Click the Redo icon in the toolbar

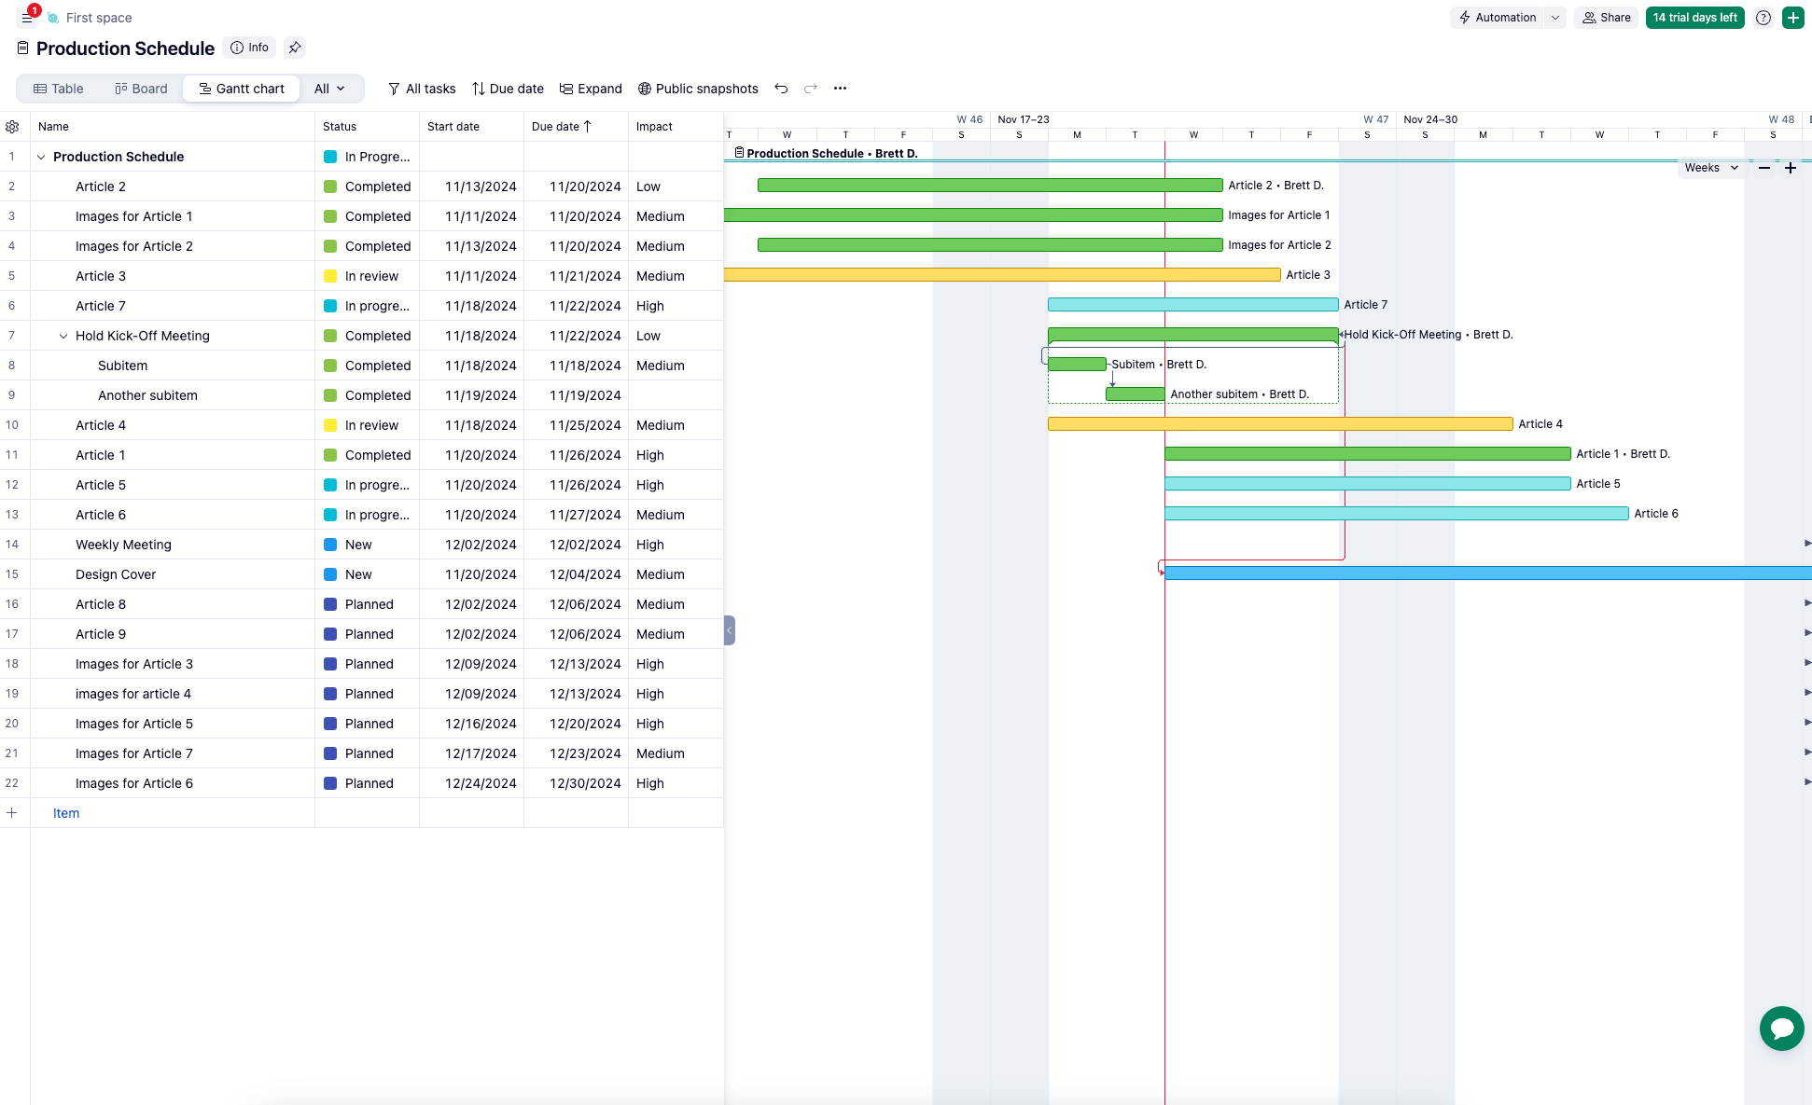810,89
